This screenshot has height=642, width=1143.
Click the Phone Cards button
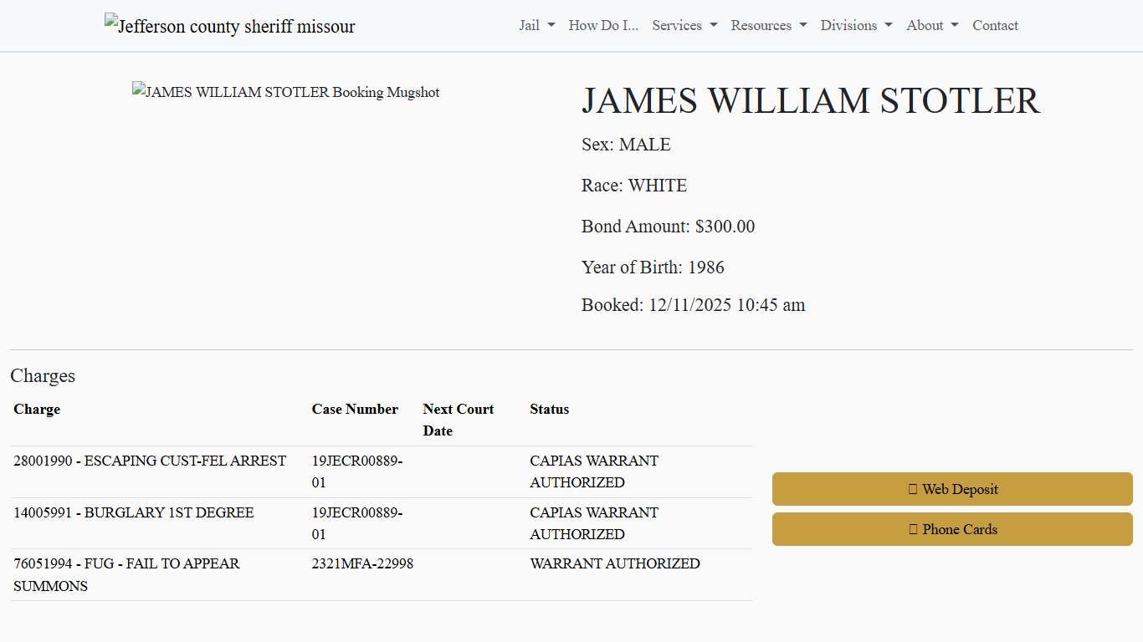951,529
